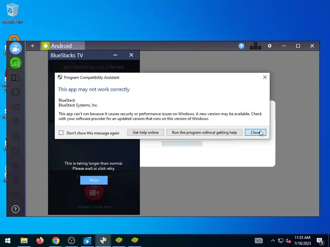Click the install APK sidebar icon

(15, 136)
